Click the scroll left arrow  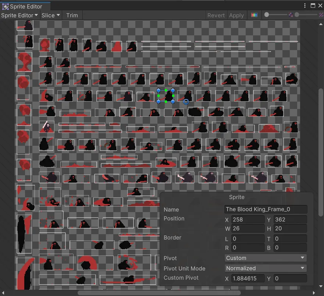[3, 293]
